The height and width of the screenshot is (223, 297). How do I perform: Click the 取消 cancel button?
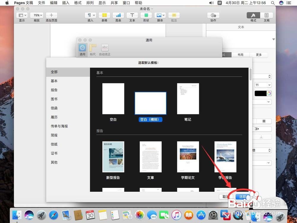pos(225,197)
